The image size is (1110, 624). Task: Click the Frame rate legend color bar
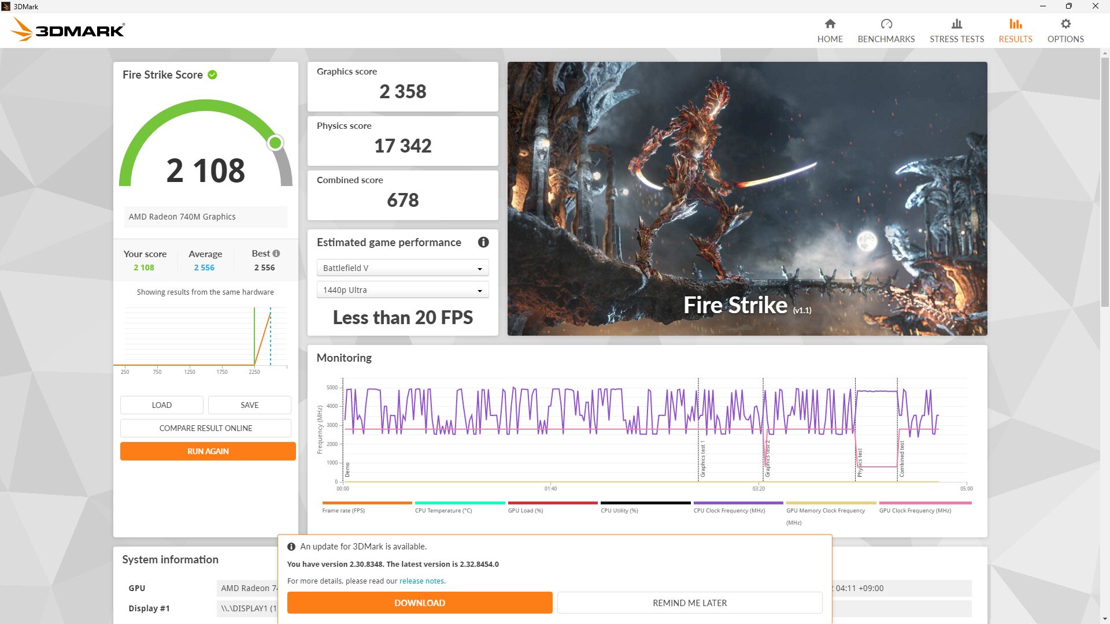coord(367,503)
